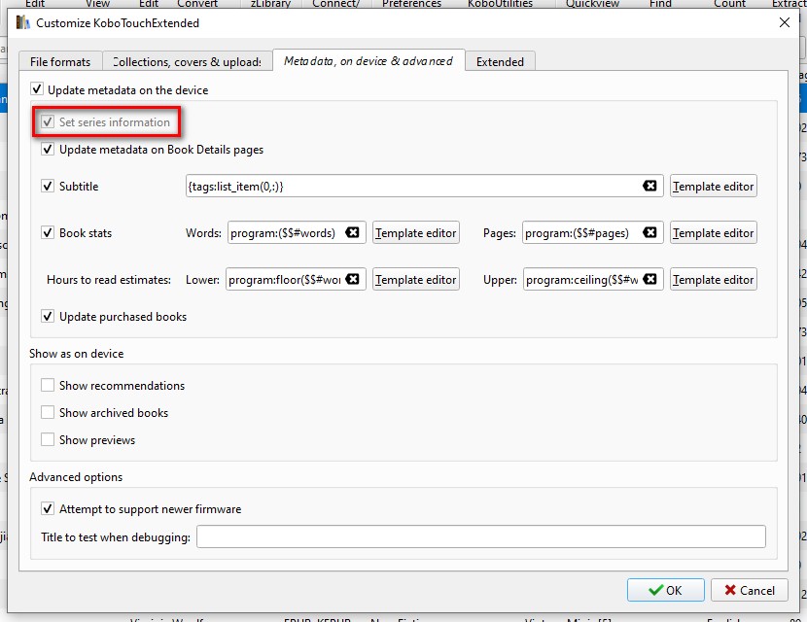Uncheck Update metadata on the device
The height and width of the screenshot is (622, 807).
[37, 89]
